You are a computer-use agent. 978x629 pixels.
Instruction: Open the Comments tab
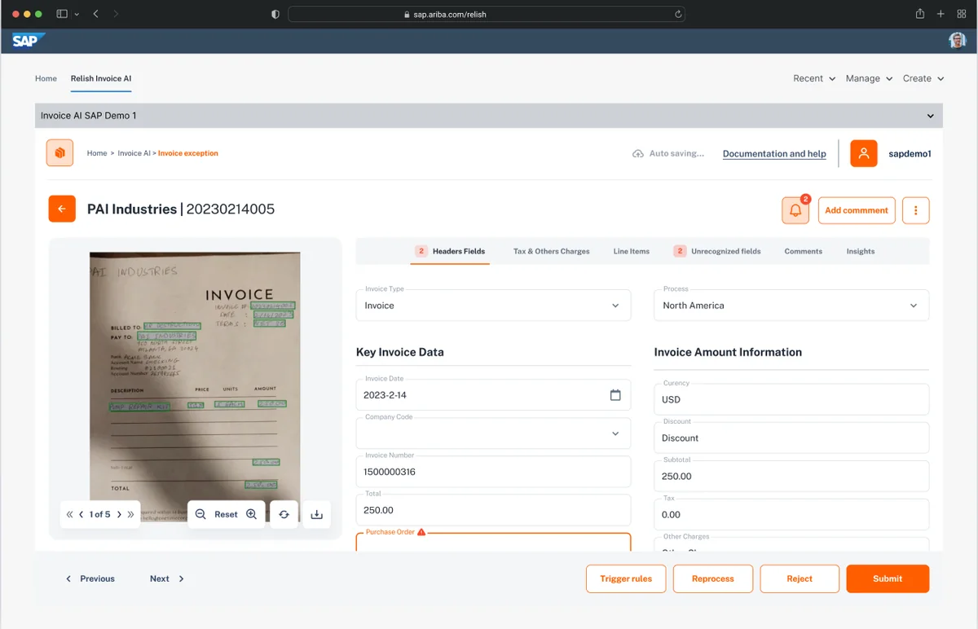pos(804,251)
